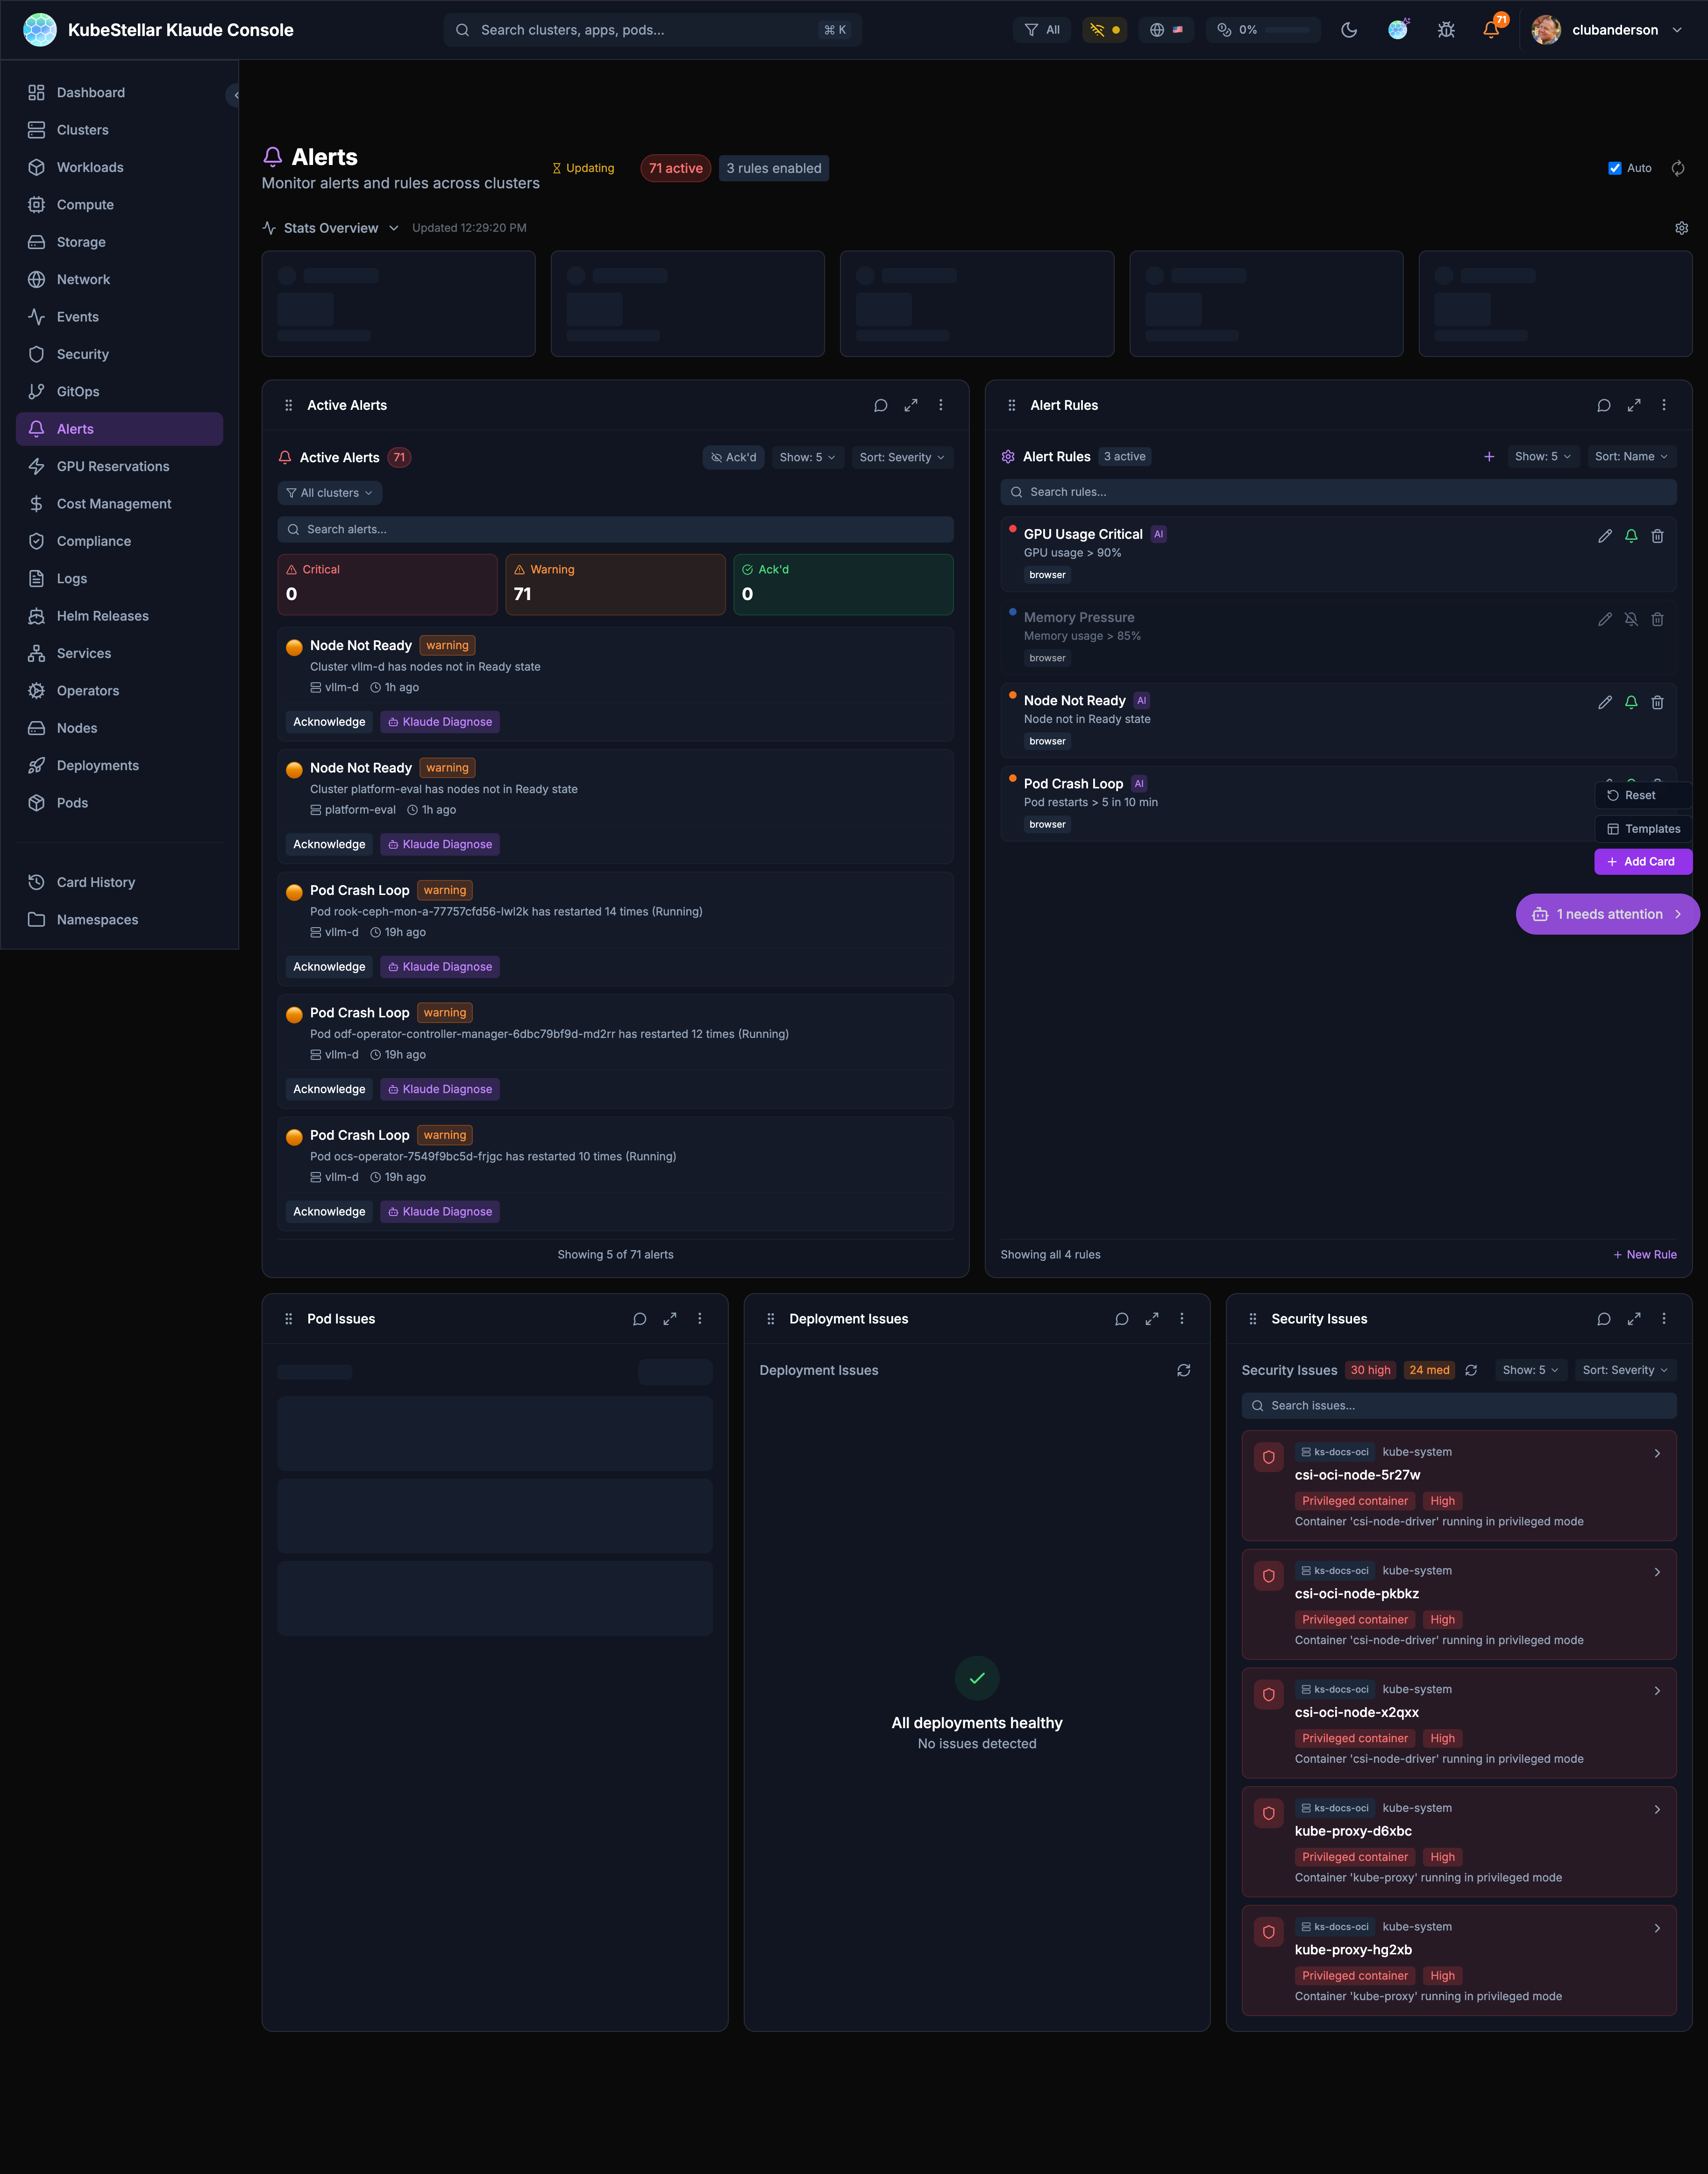This screenshot has height=2174, width=1708.
Task: Open the All clusters filter dropdown
Action: click(329, 493)
